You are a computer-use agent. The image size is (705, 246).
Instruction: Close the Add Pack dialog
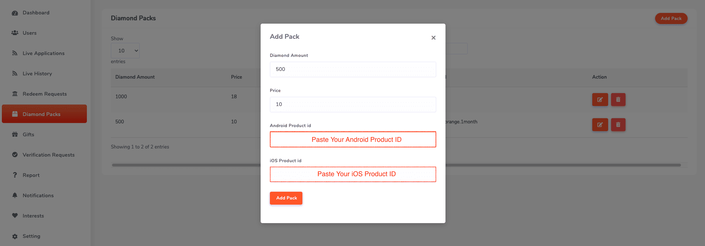pos(433,38)
